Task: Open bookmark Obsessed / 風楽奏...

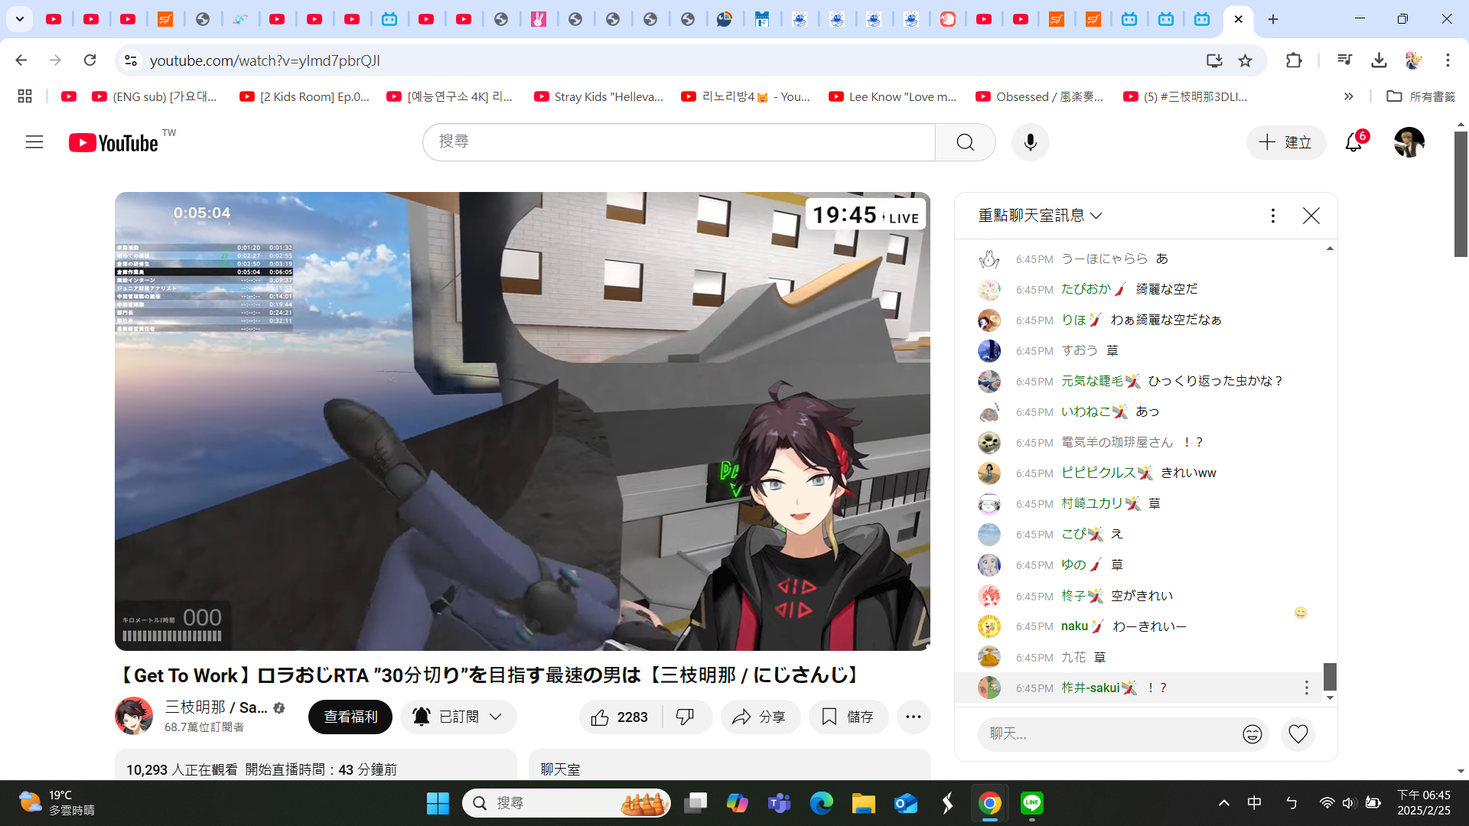Action: click(x=1040, y=96)
